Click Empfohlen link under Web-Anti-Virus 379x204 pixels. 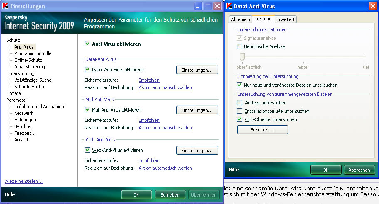tap(149, 160)
